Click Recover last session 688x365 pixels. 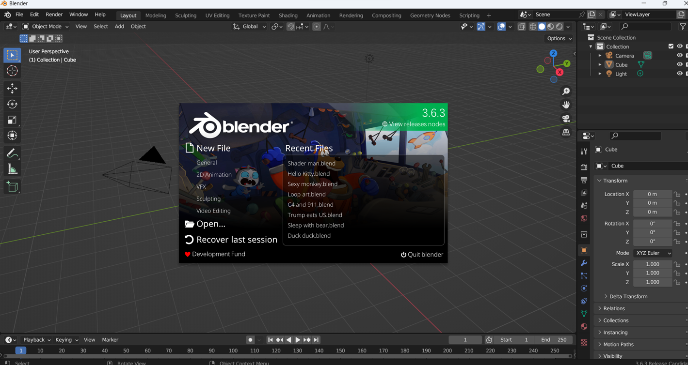click(x=231, y=240)
